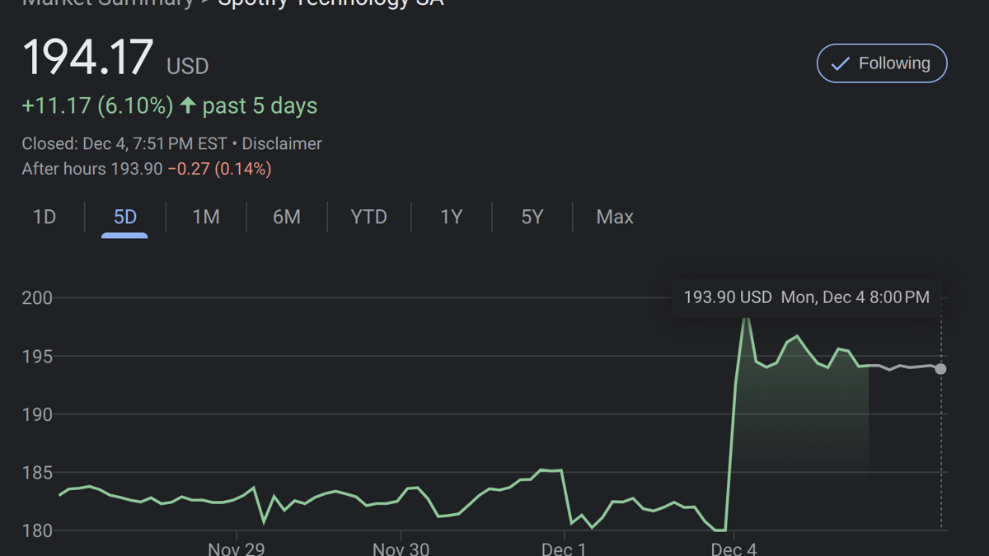
Task: Click the green up arrow icon
Action: click(188, 105)
